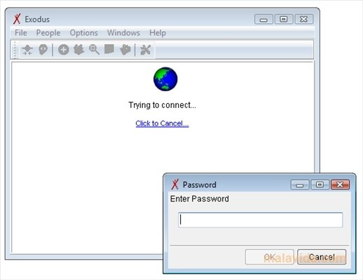The width and height of the screenshot is (363, 280).
Task: Click the 'Click to Cancel...' link
Action: 162,124
